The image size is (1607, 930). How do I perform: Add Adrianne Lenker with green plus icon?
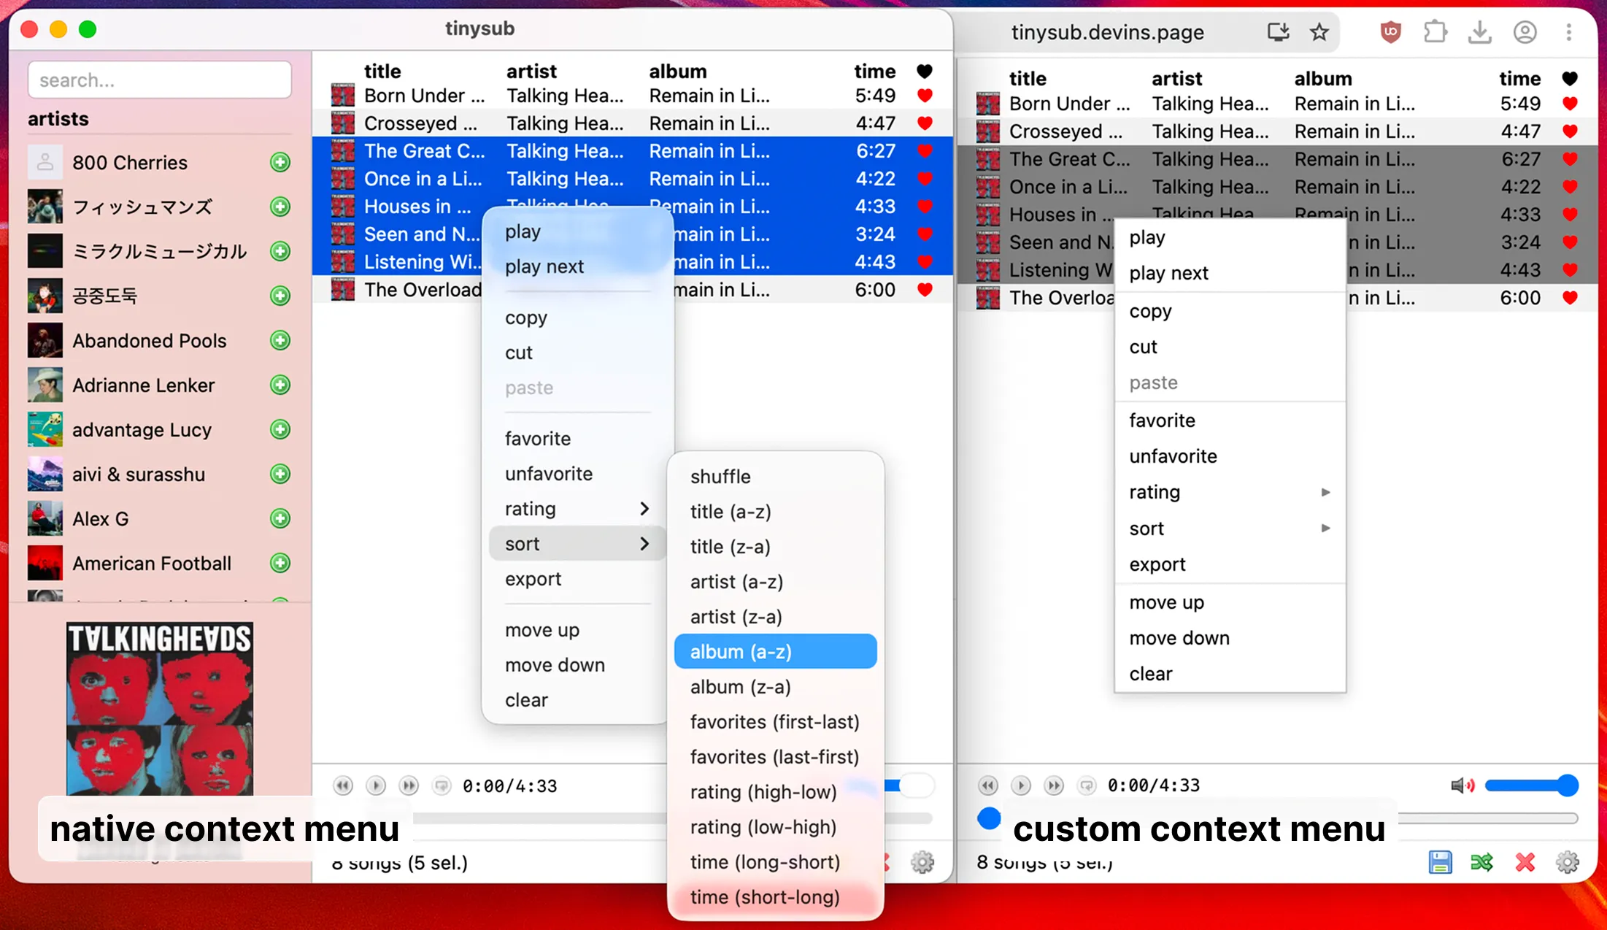280,385
